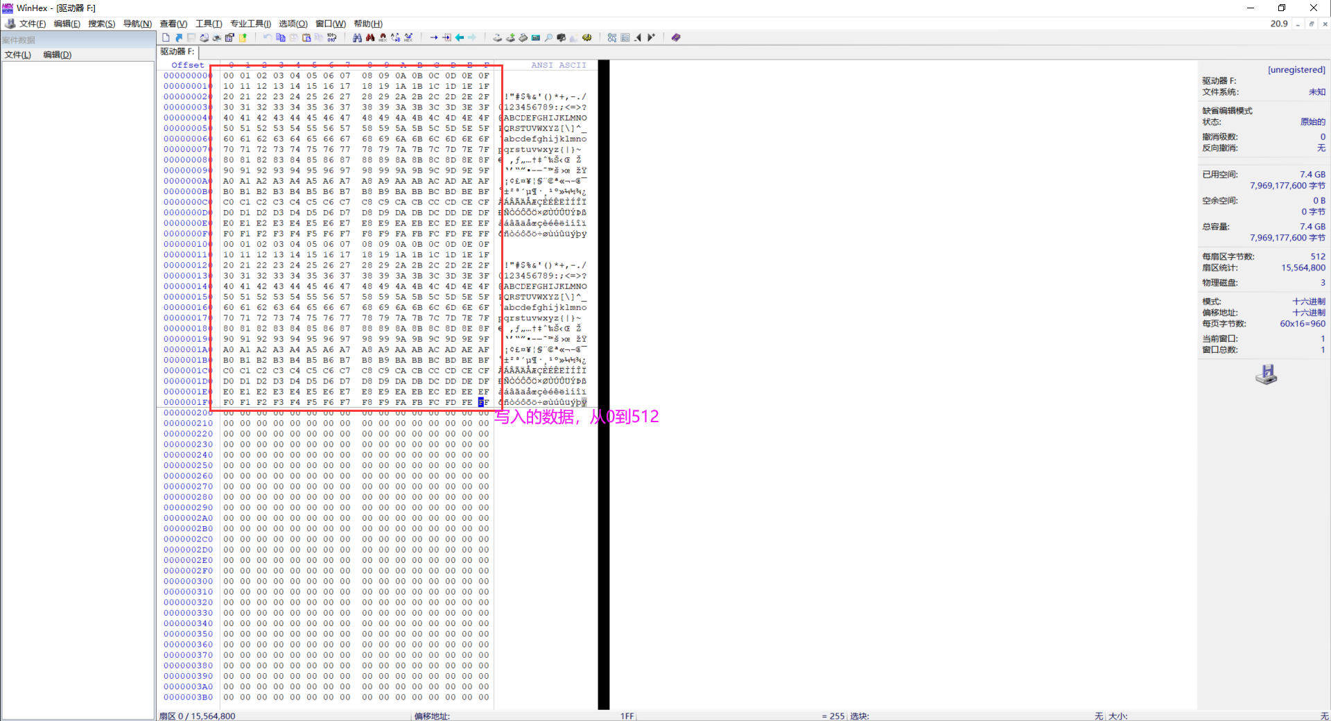Click the black left triangle icon
The height and width of the screenshot is (721, 1331).
638,37
